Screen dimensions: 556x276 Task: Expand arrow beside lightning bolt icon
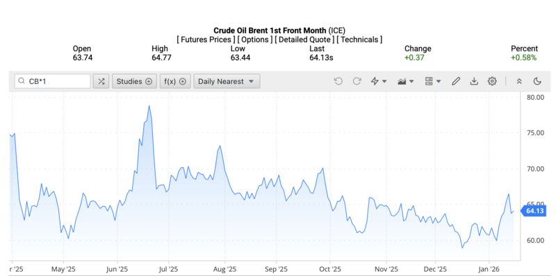(x=384, y=81)
